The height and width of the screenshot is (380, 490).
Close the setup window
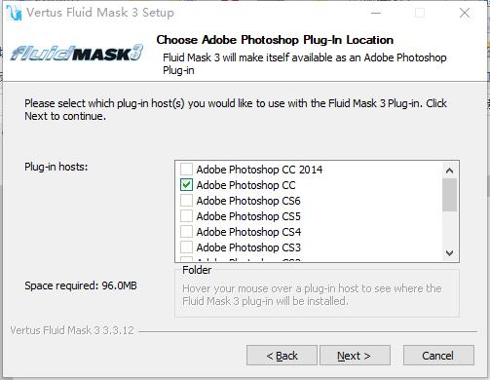click(x=465, y=13)
